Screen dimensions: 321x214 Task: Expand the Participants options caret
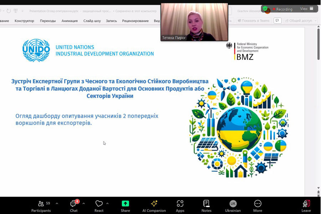[57, 204]
